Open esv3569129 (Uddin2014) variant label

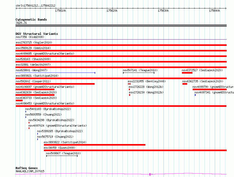click(x=33, y=48)
